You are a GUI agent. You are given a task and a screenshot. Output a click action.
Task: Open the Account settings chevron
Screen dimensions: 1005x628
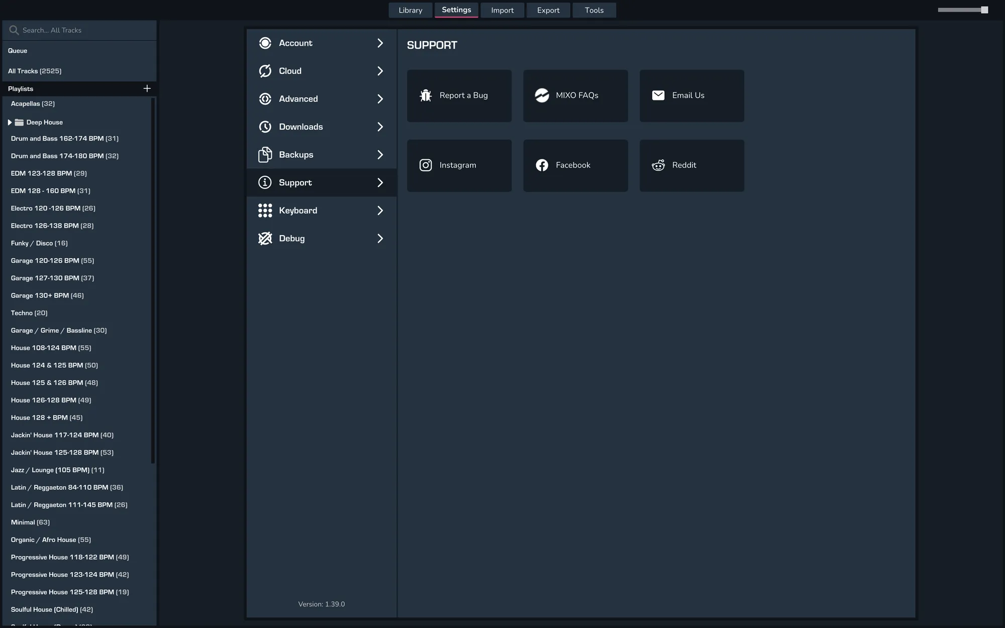point(380,43)
